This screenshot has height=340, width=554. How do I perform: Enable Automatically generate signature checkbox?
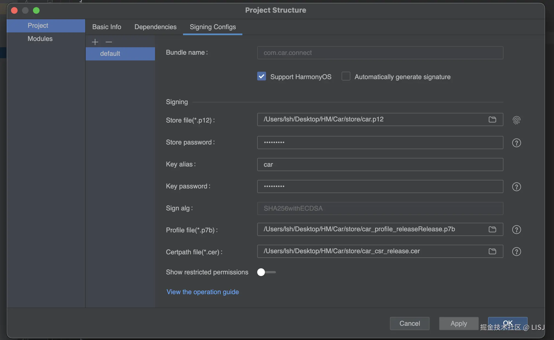(346, 76)
